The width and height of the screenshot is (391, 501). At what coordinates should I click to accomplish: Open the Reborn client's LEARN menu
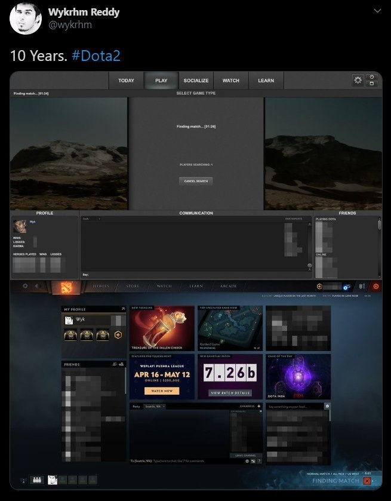[x=196, y=286]
